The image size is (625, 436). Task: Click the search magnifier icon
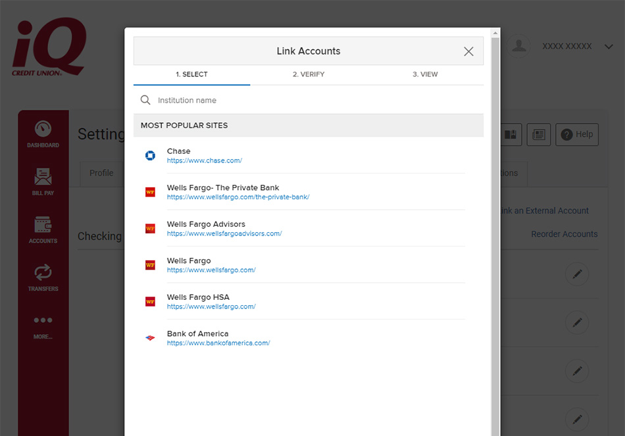point(145,101)
